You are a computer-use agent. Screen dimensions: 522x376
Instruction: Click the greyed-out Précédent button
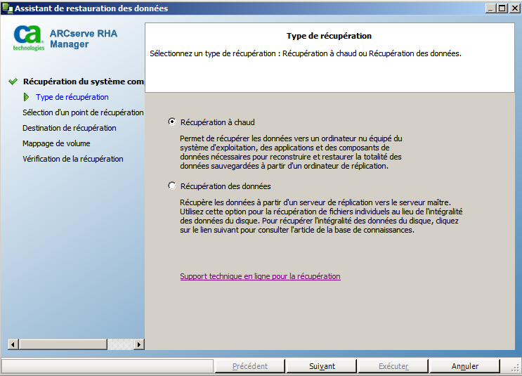[250, 366]
